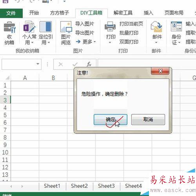This screenshot has height=196, width=196.
Task: Select the Sheet4 tab
Action: pos(133,186)
